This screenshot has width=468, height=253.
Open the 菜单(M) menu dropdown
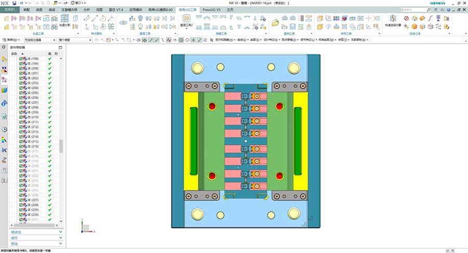coord(11,40)
